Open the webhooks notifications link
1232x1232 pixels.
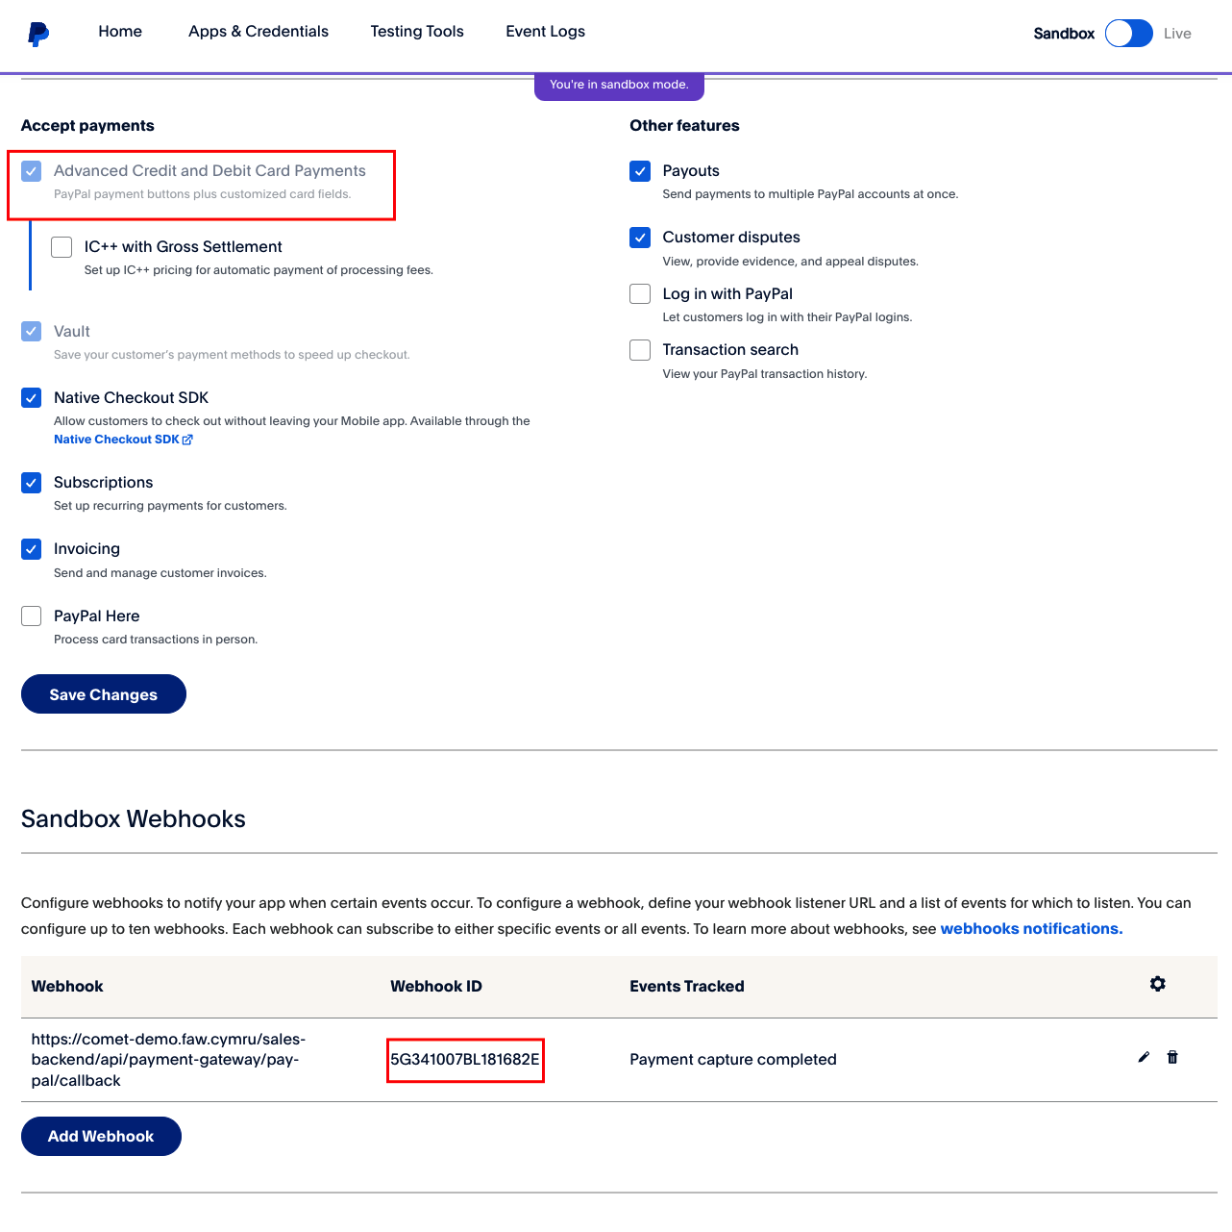pos(1031,929)
